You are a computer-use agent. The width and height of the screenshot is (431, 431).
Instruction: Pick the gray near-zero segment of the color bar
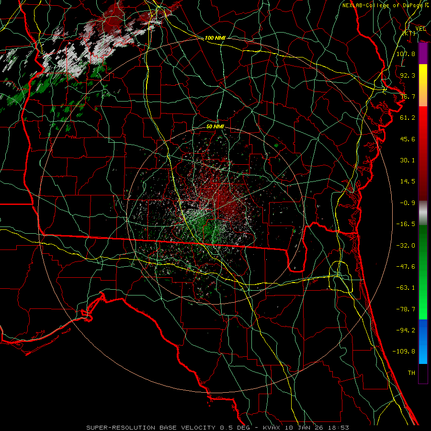[x=423, y=213]
